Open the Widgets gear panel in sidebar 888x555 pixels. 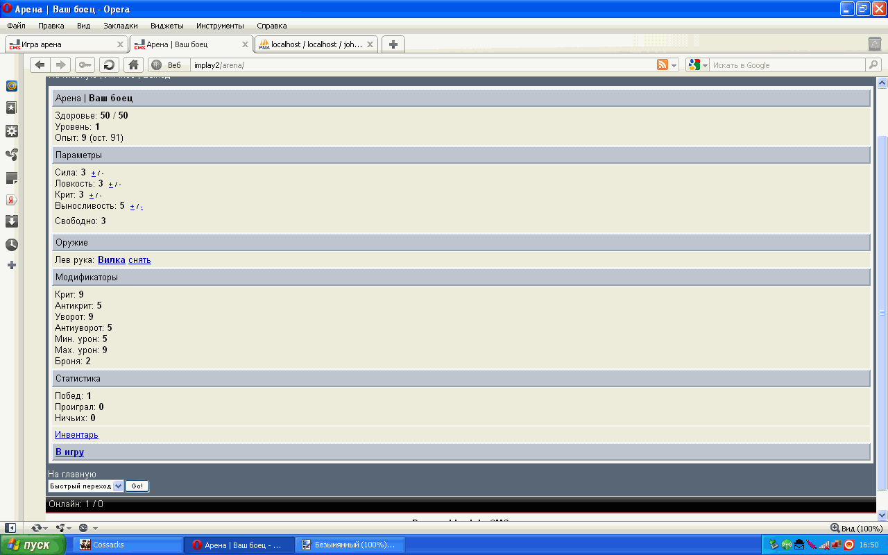point(12,131)
